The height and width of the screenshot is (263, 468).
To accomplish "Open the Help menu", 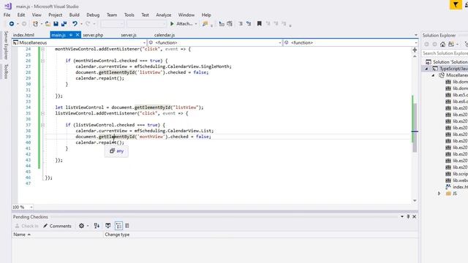I will tap(206, 15).
